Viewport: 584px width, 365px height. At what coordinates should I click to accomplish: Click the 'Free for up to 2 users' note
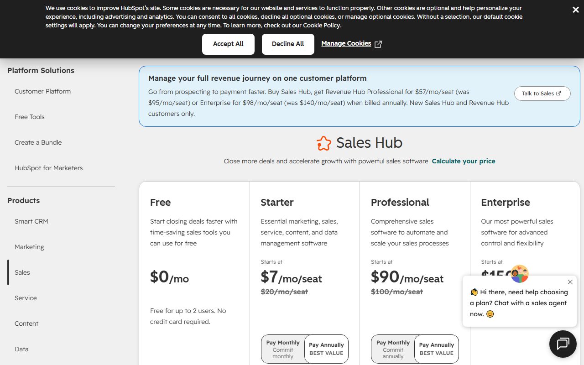click(x=188, y=316)
